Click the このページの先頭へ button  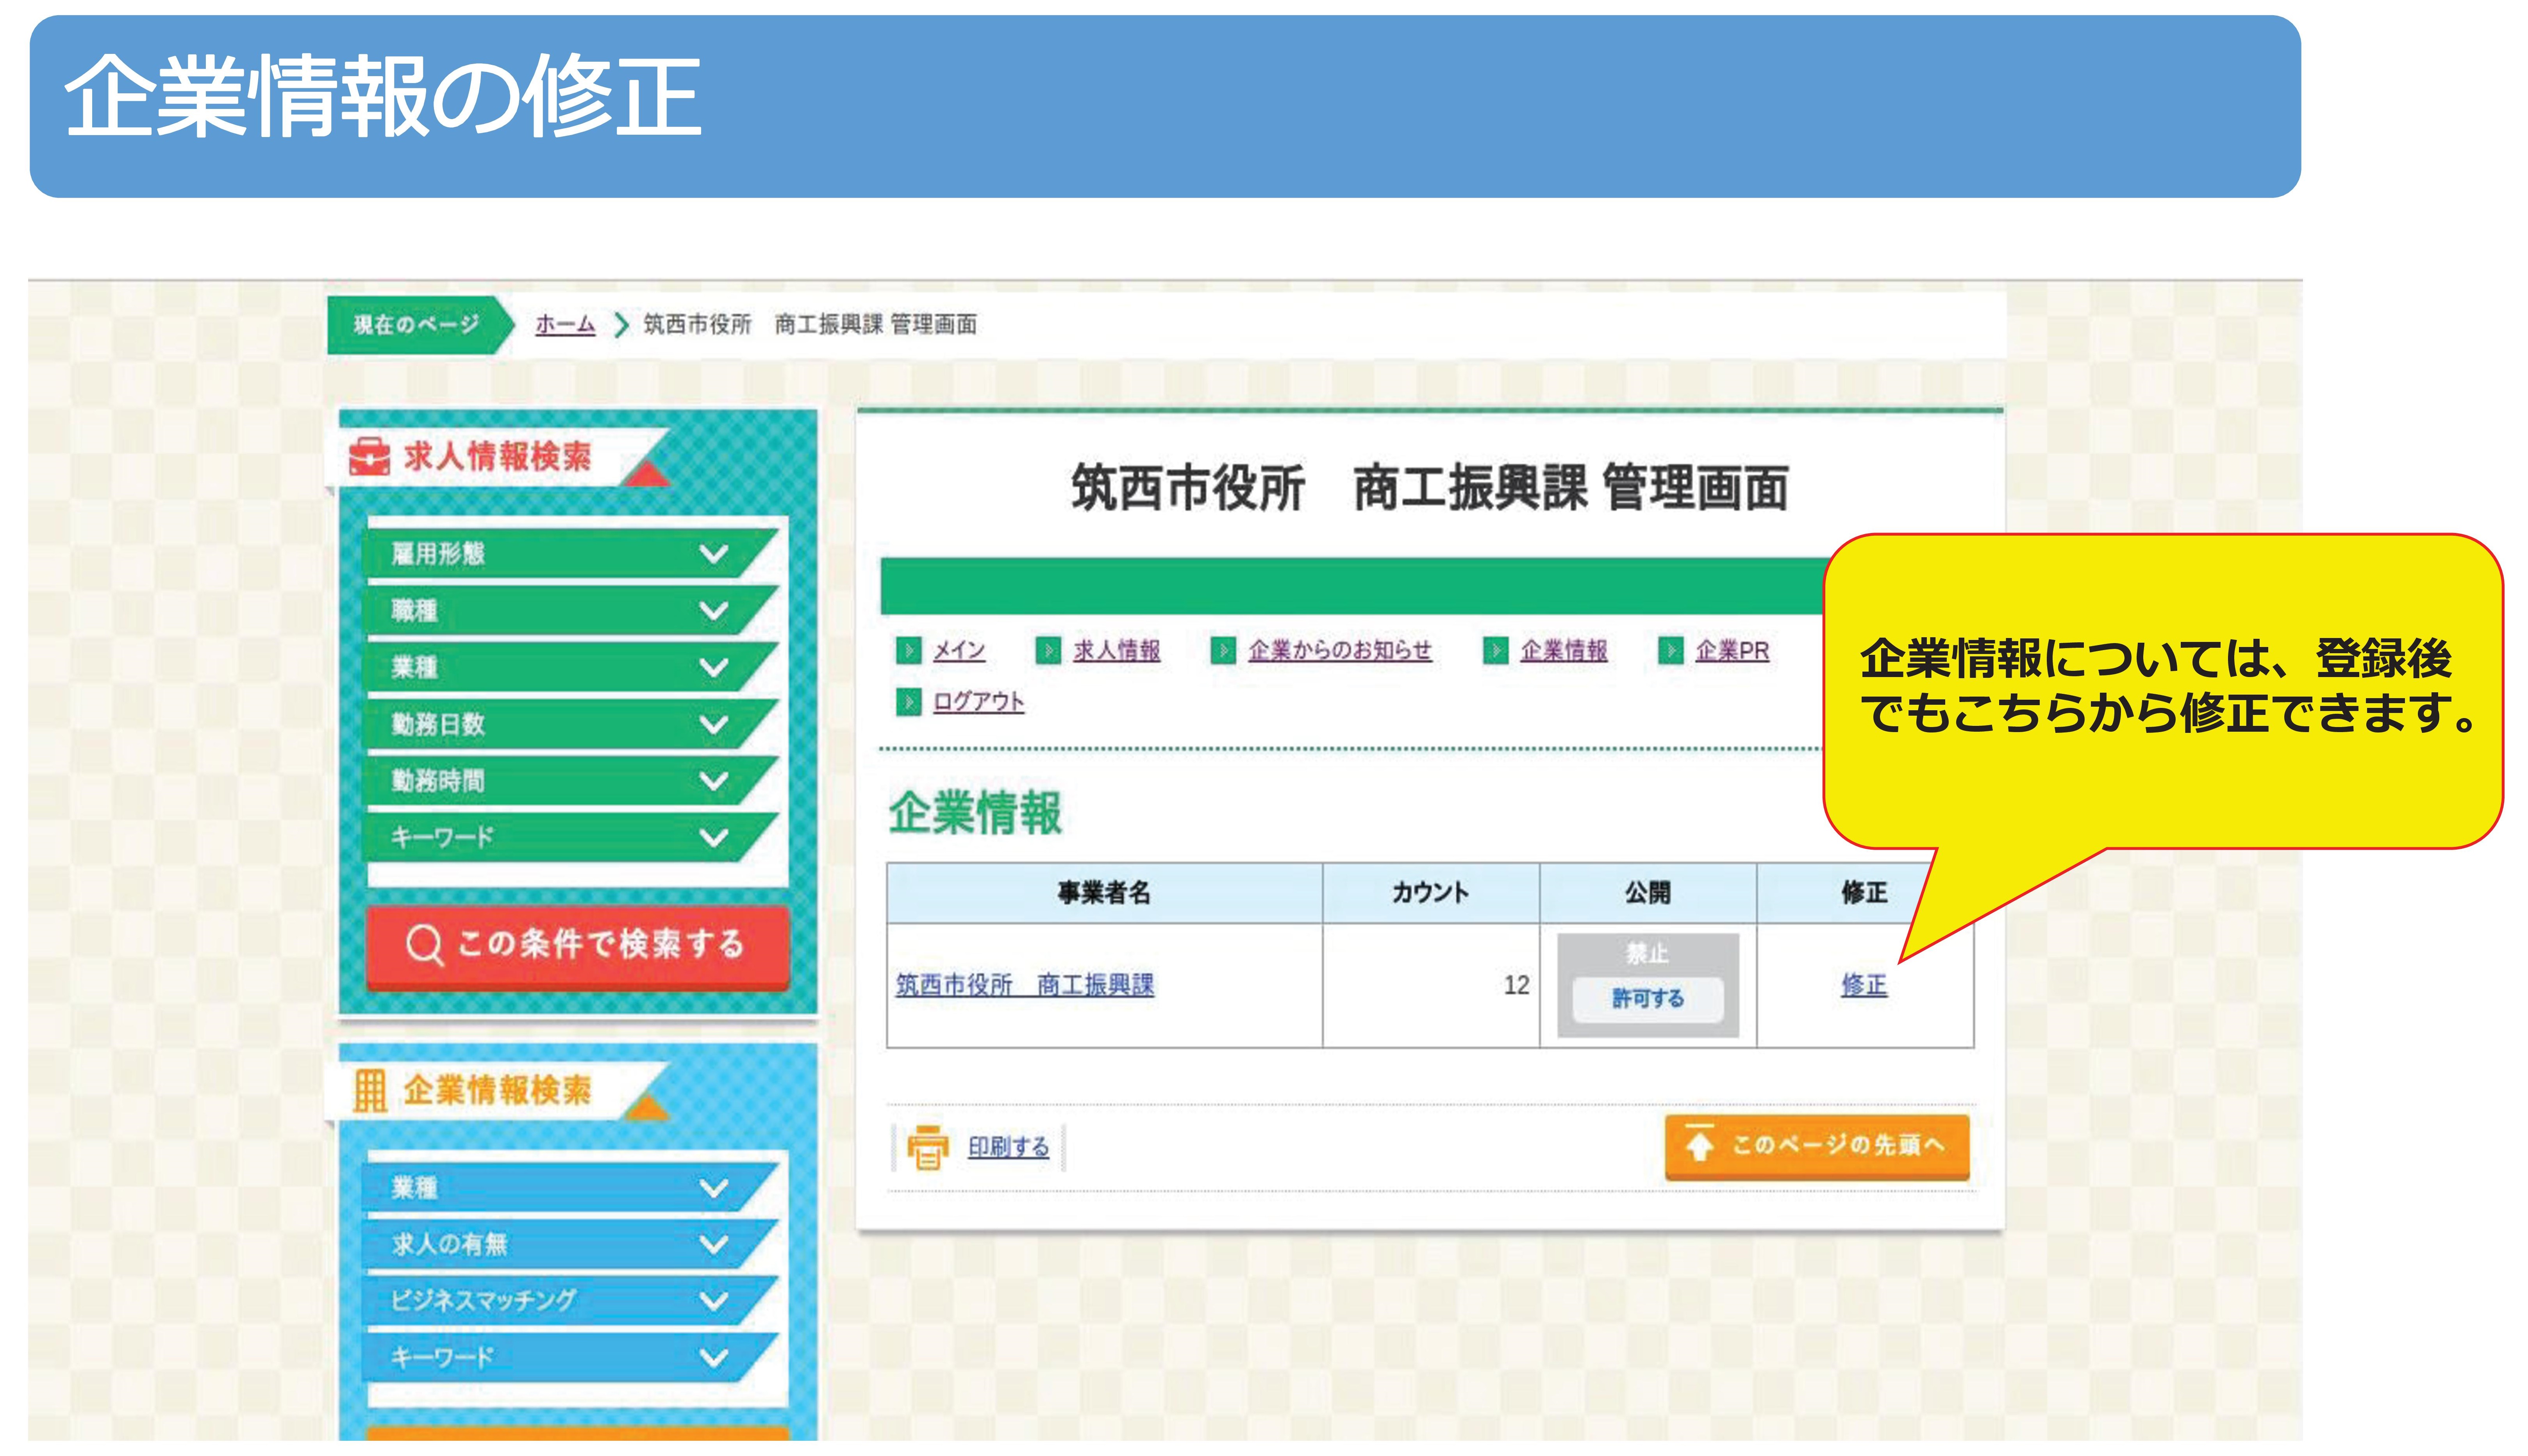[x=1817, y=1147]
